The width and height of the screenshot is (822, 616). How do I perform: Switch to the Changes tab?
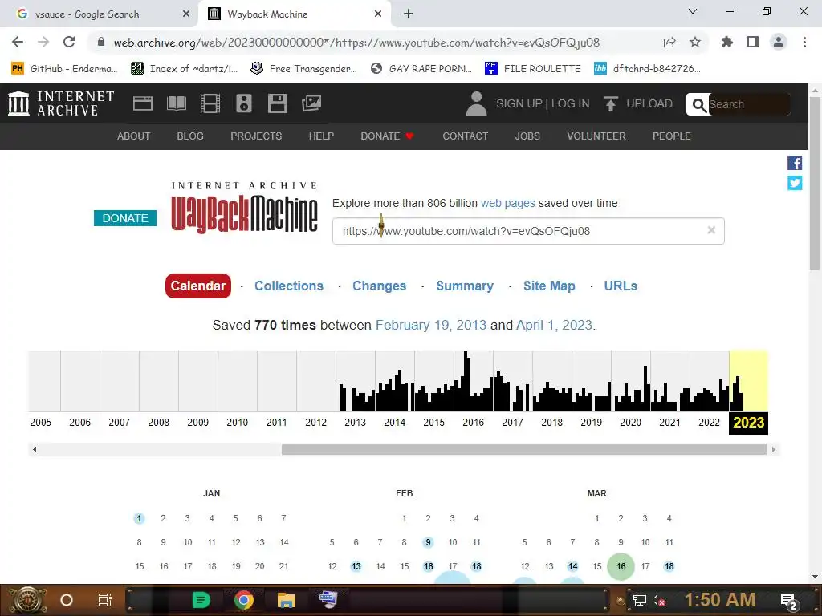(x=379, y=286)
